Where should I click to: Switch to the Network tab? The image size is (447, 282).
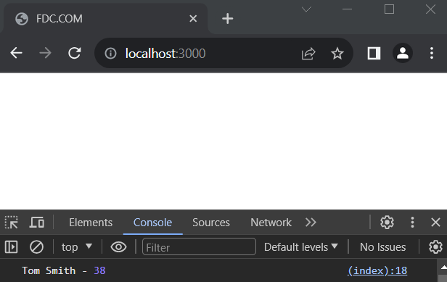pos(271,223)
